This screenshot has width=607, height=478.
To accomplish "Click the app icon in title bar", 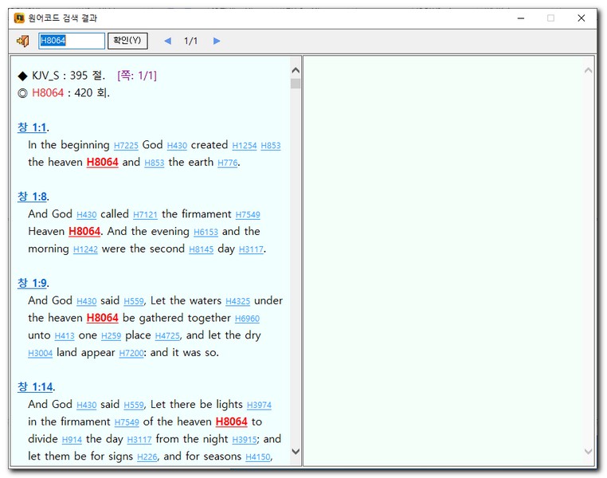I will click(20, 18).
